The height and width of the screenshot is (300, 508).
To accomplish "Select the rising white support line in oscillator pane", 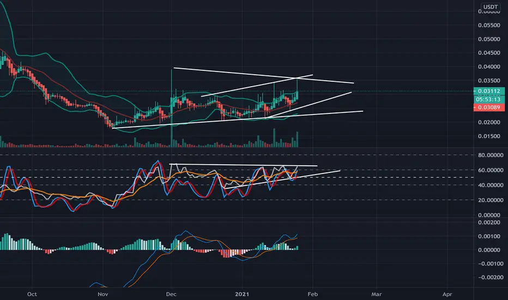I will point(282,179).
